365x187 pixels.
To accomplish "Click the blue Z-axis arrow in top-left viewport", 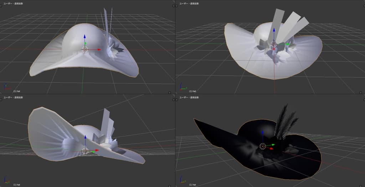I will coord(85,36).
